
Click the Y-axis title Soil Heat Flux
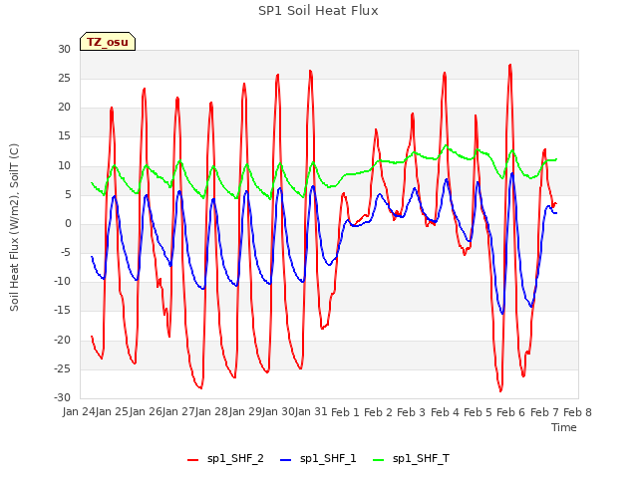14,227
